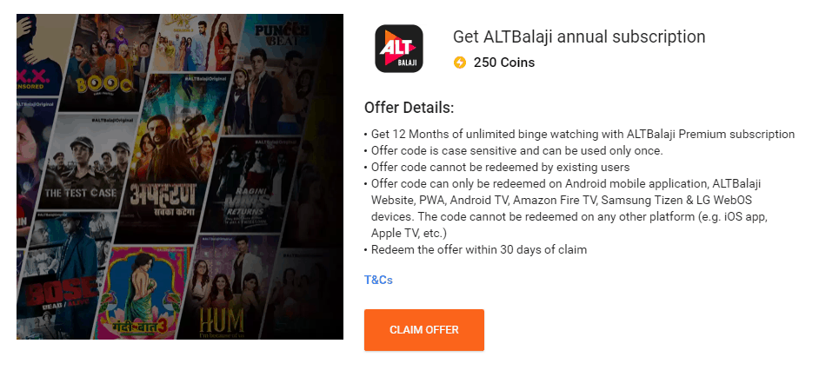Open the T&Cs link
This screenshot has height=370, width=819.
coord(378,281)
